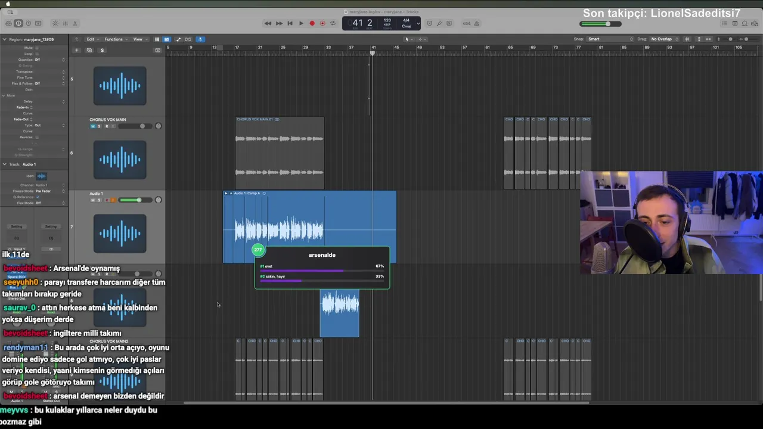
Task: Open the Mixer icon
Action: [x=65, y=23]
